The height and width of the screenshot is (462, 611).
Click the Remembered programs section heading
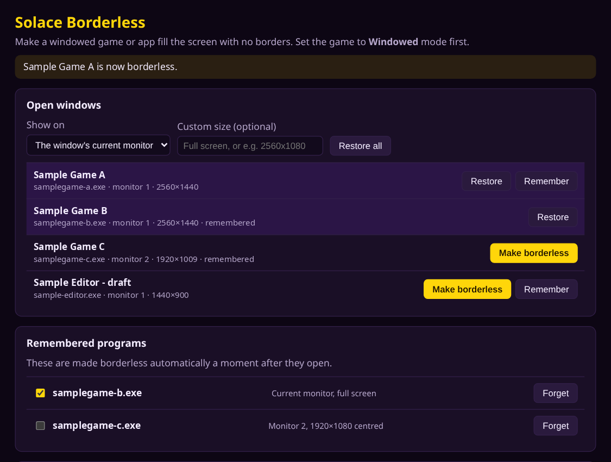point(86,344)
